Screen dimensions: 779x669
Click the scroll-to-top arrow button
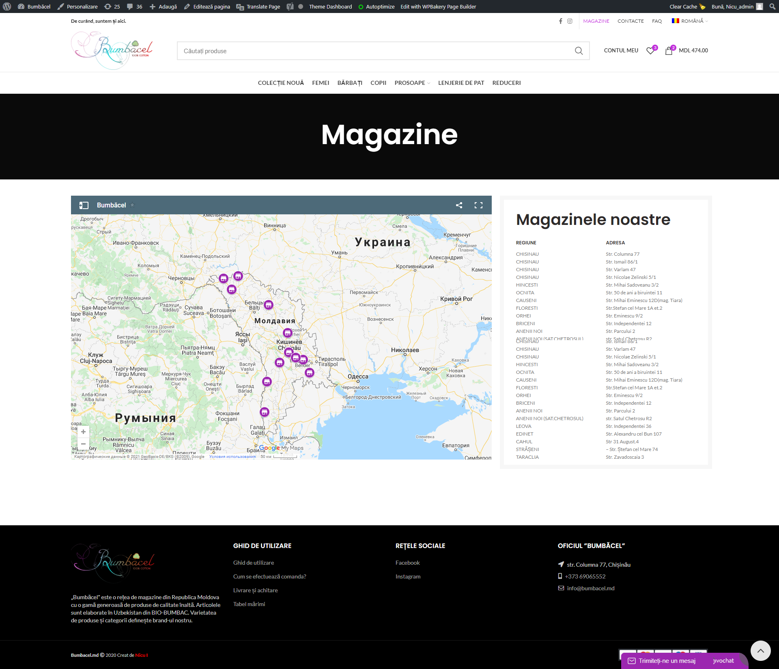tap(760, 651)
